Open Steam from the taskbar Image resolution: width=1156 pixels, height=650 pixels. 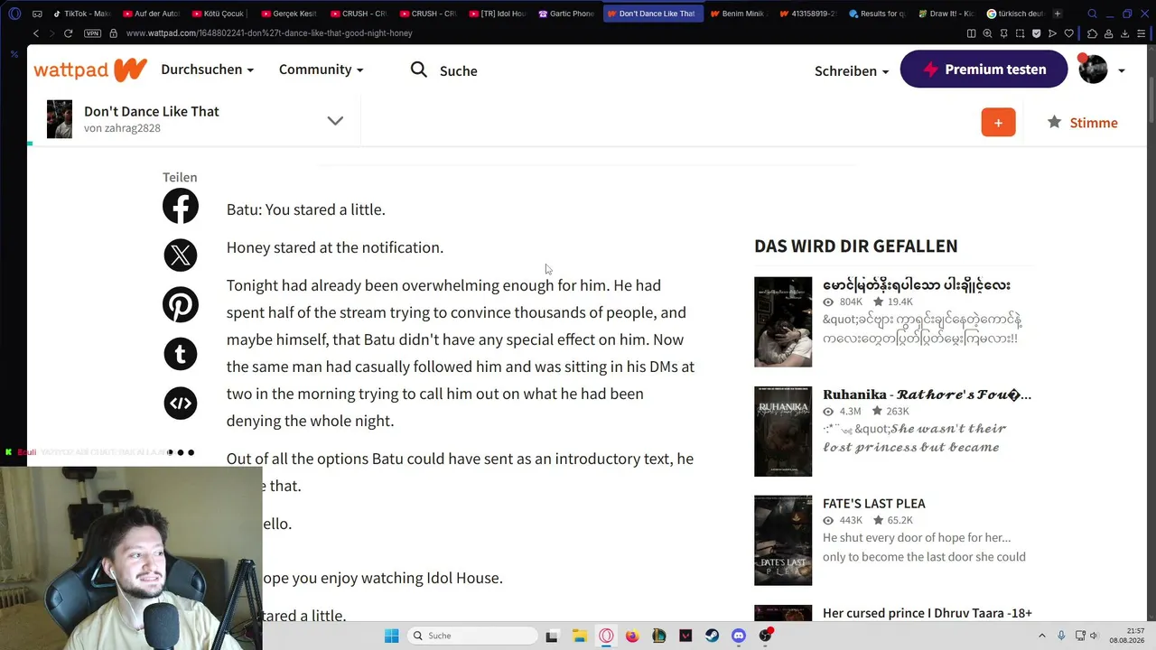[x=712, y=636]
